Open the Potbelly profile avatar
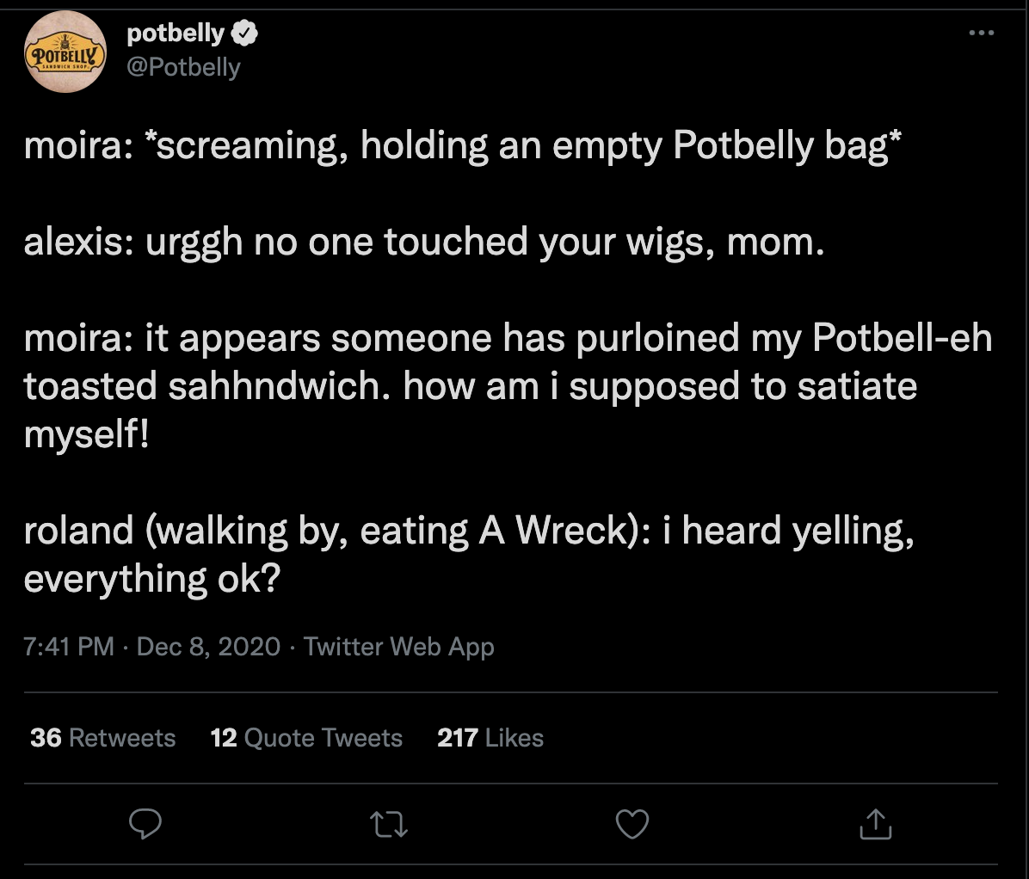 pos(65,53)
